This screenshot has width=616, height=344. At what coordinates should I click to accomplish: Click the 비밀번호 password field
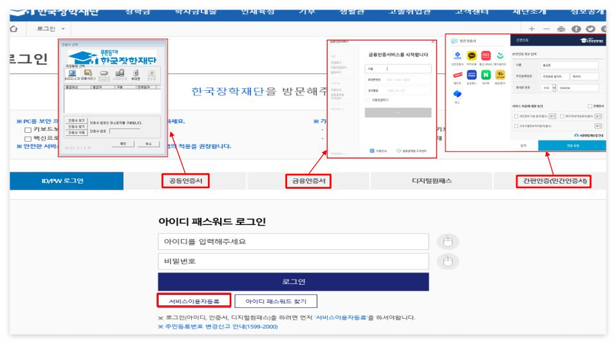click(294, 262)
